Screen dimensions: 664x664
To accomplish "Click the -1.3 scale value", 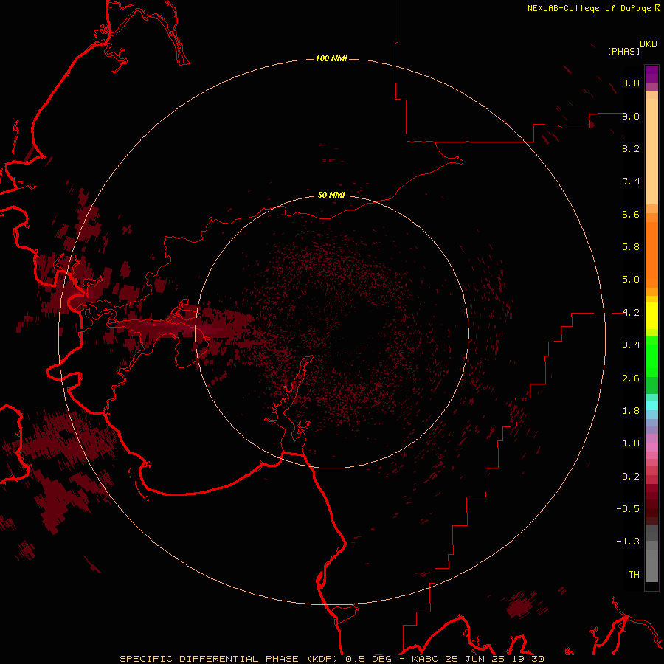I will click(x=628, y=542).
